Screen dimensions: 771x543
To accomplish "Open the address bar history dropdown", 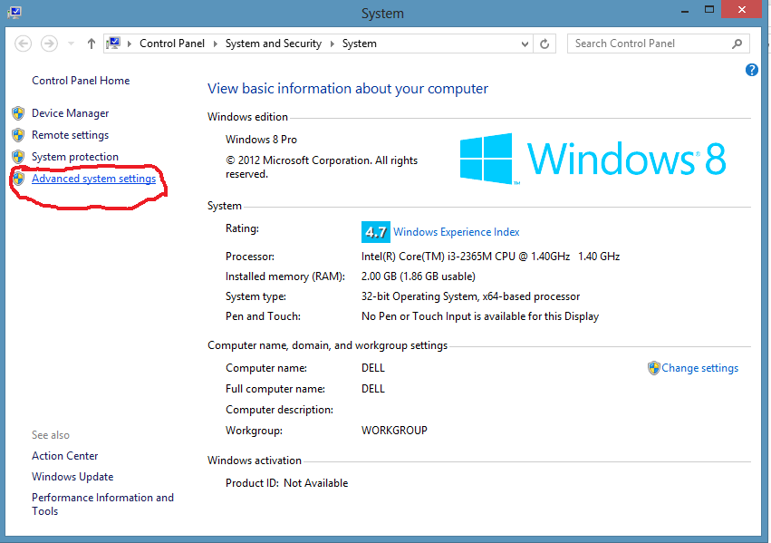I will [525, 44].
